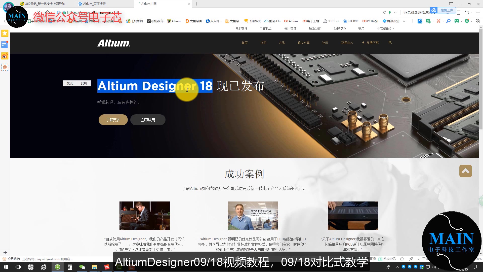Viewport: 483px width, 272px height.
Task: Open the PCB设计 bookmark
Action: (371, 21)
